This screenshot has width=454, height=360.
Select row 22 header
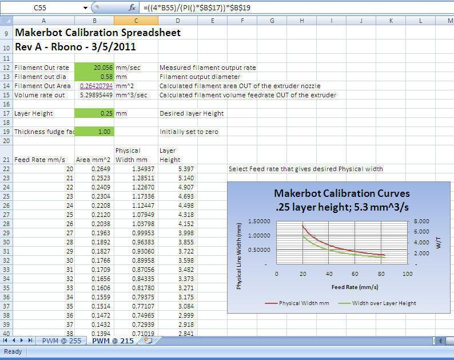pyautogui.click(x=6, y=169)
